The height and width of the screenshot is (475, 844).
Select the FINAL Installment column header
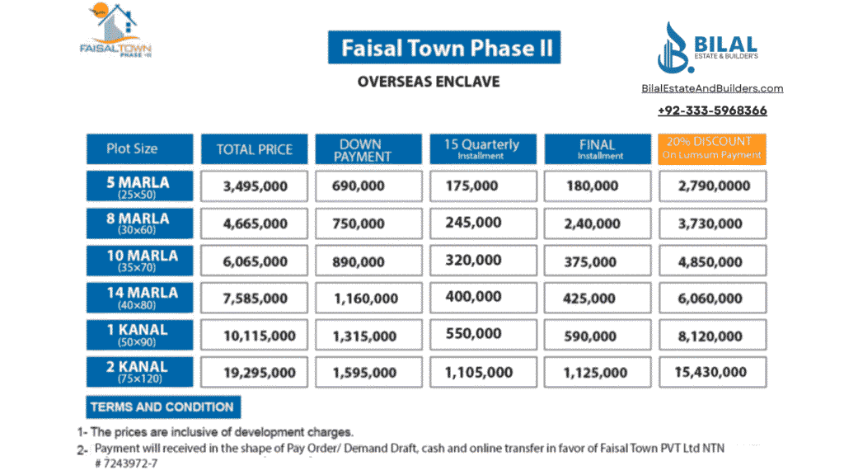[597, 149]
